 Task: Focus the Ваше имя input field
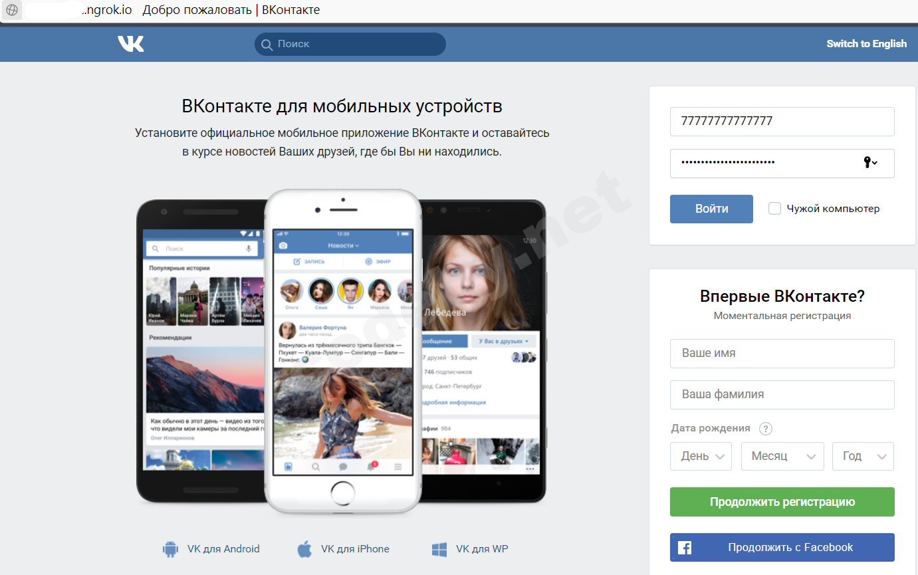(x=782, y=354)
